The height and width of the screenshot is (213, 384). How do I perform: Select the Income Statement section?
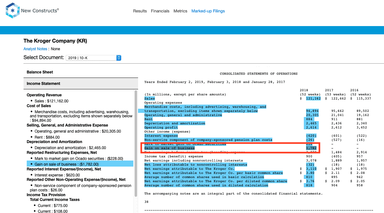click(x=80, y=84)
